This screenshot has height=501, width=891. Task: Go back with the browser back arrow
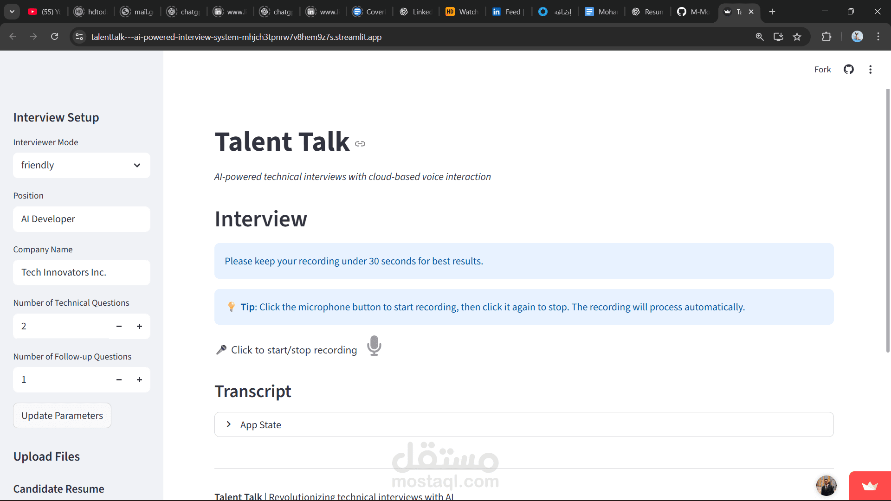[13, 37]
